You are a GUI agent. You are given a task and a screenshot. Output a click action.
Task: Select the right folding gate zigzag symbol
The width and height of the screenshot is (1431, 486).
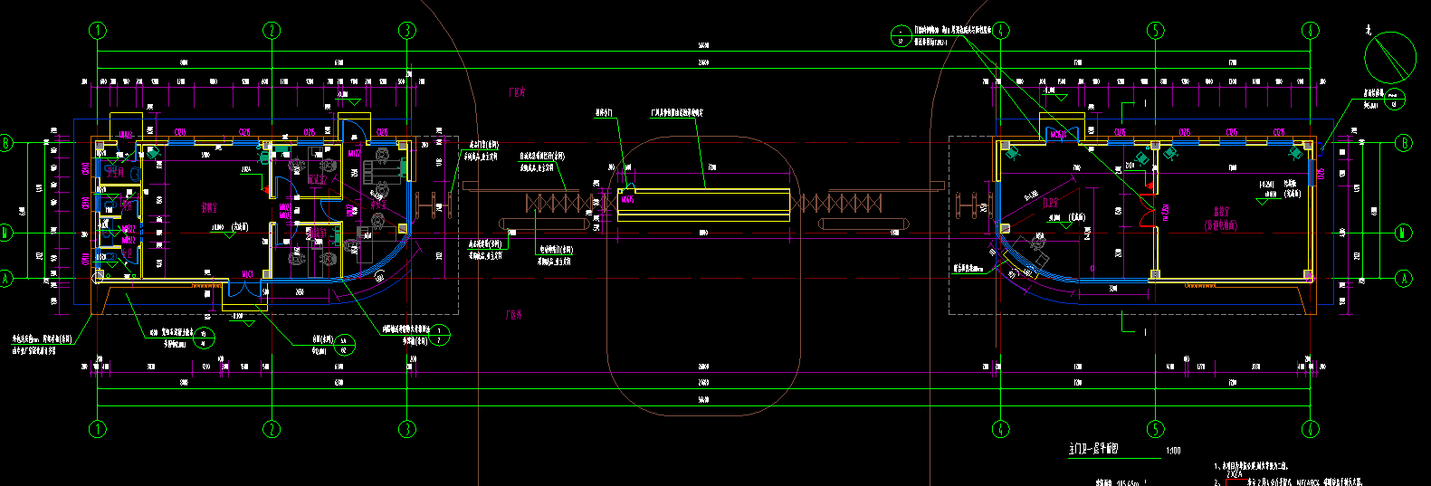846,203
